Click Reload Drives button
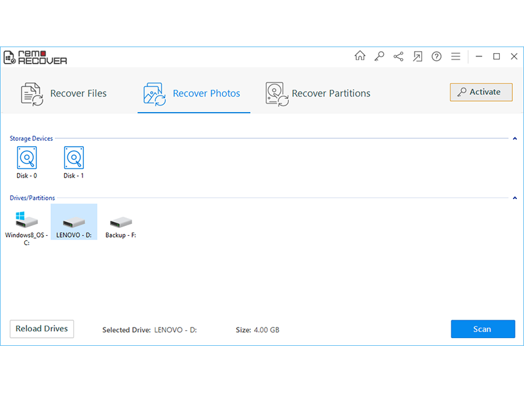The image size is (524, 393). [x=42, y=329]
